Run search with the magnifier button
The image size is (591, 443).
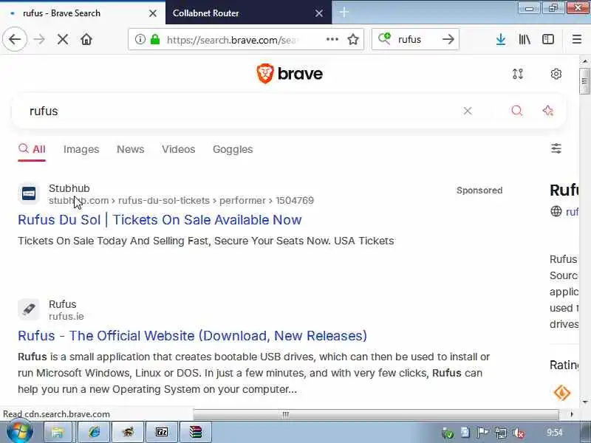pos(516,111)
